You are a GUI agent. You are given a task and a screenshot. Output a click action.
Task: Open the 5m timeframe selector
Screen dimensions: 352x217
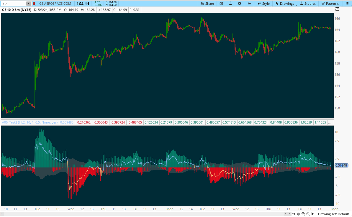point(249,4)
